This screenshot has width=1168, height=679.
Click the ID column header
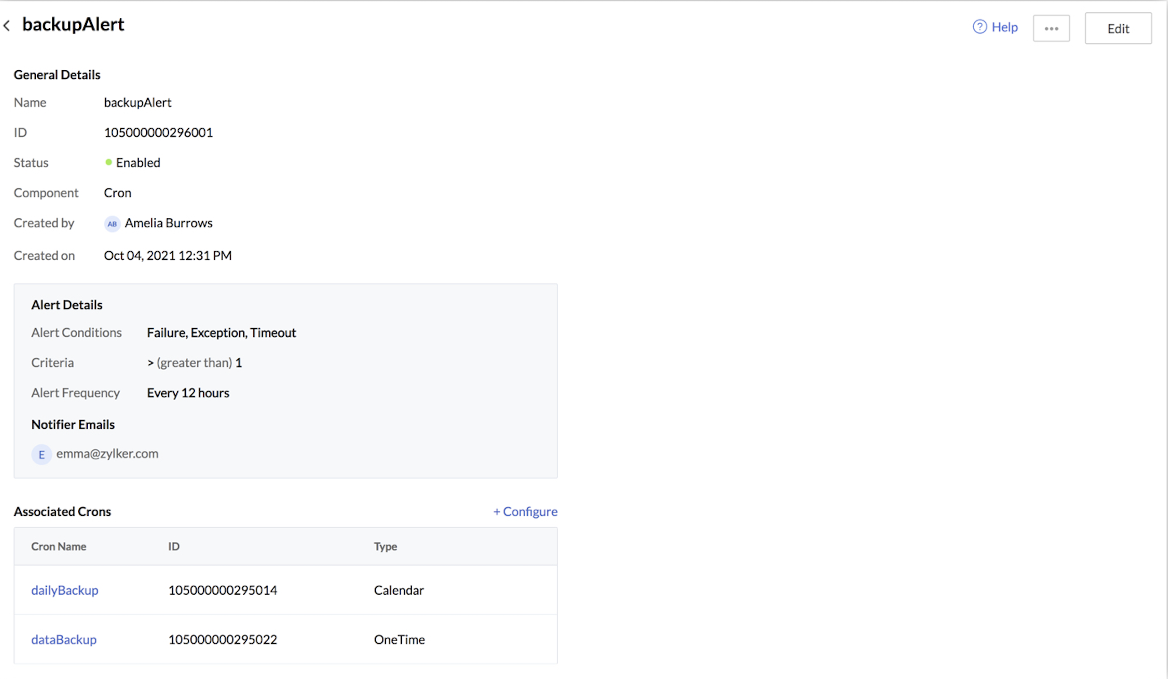click(174, 547)
